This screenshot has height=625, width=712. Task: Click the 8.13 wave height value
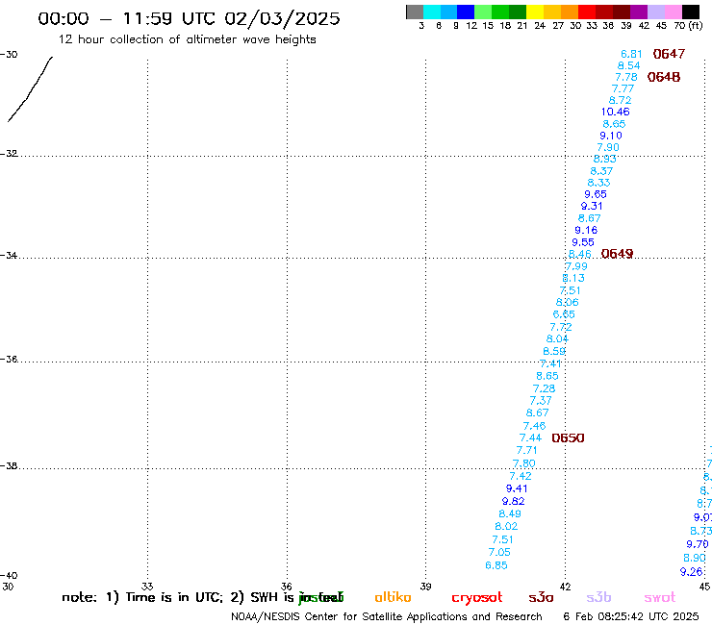click(x=573, y=278)
